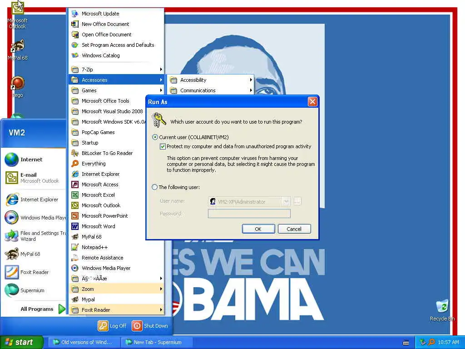The width and height of the screenshot is (465, 349).
Task: Select the Current user radio button
Action: coord(155,137)
